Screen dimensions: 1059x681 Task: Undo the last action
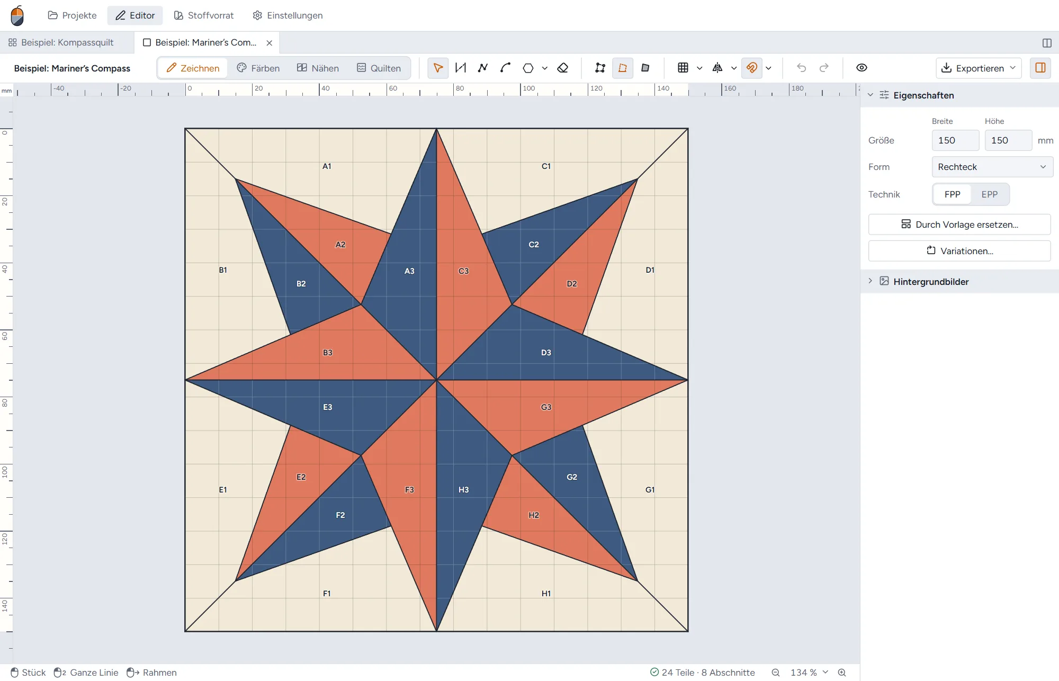pos(802,68)
